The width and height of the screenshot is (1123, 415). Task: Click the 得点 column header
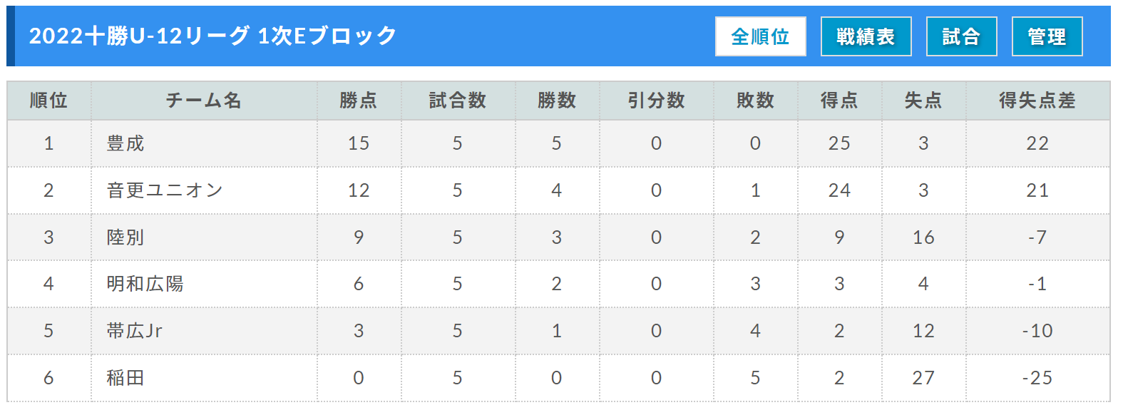[839, 101]
